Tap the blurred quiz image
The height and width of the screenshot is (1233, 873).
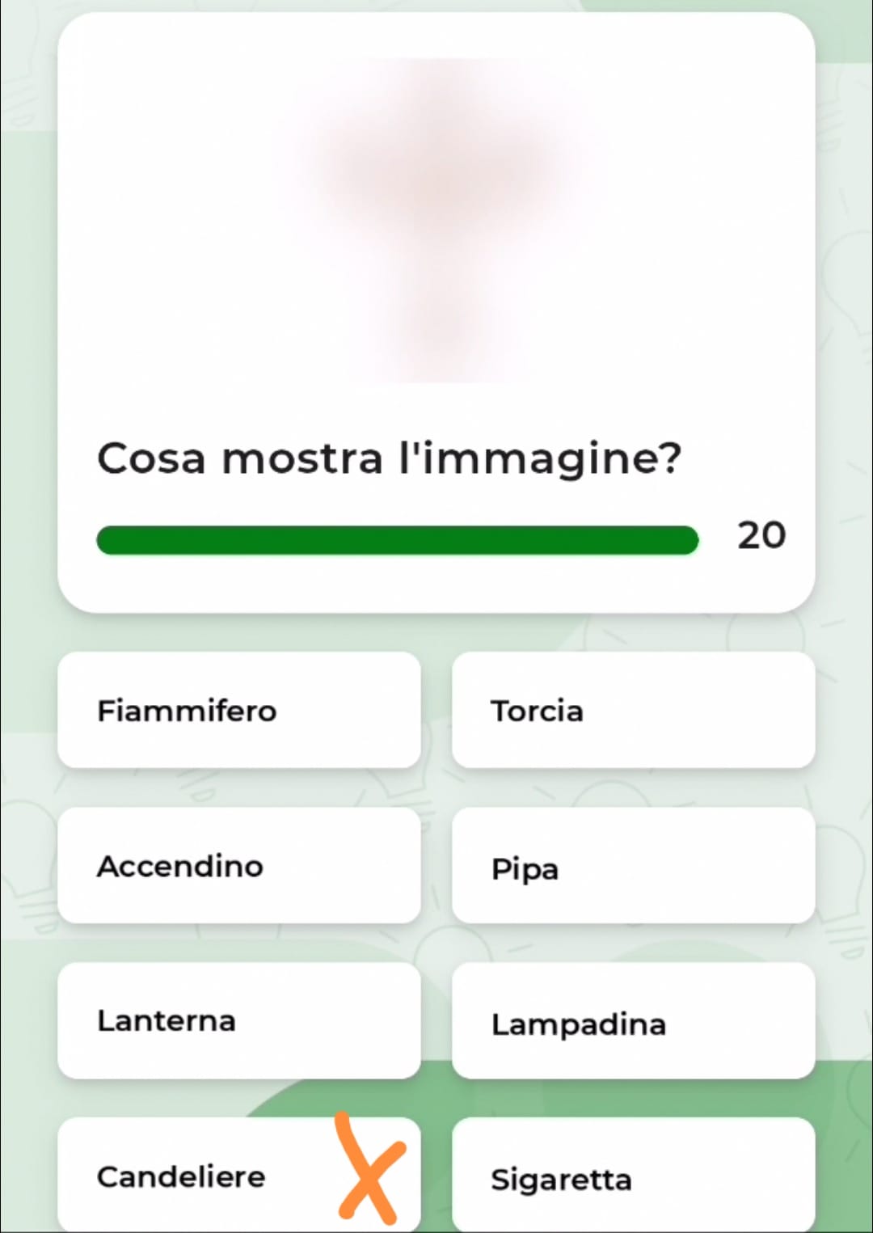pyautogui.click(x=436, y=220)
